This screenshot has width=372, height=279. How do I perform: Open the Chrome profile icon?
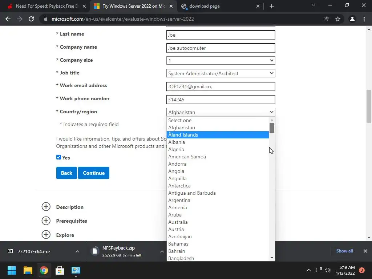352,19
